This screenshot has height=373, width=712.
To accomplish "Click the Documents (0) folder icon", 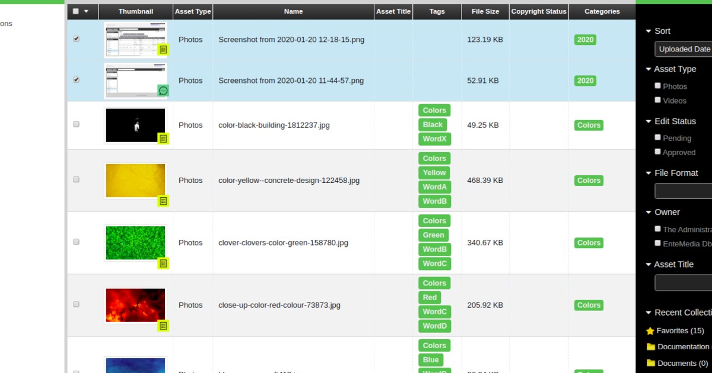I will tap(651, 363).
